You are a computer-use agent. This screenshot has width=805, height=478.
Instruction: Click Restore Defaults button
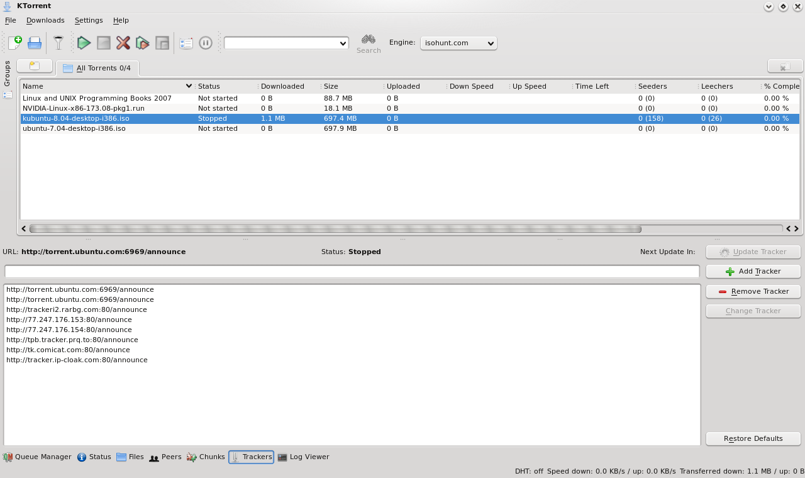point(753,438)
